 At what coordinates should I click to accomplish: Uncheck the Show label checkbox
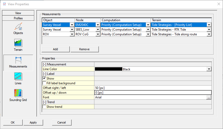pos(44,78)
